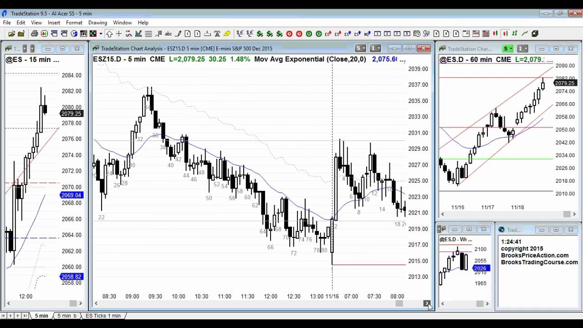Open the S dropdown in the ESZ15.D chart
The height and width of the screenshot is (328, 583).
point(361,48)
